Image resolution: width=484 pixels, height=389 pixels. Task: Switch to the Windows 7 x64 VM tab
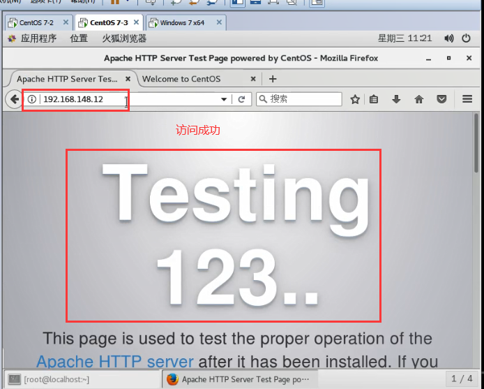(x=186, y=22)
